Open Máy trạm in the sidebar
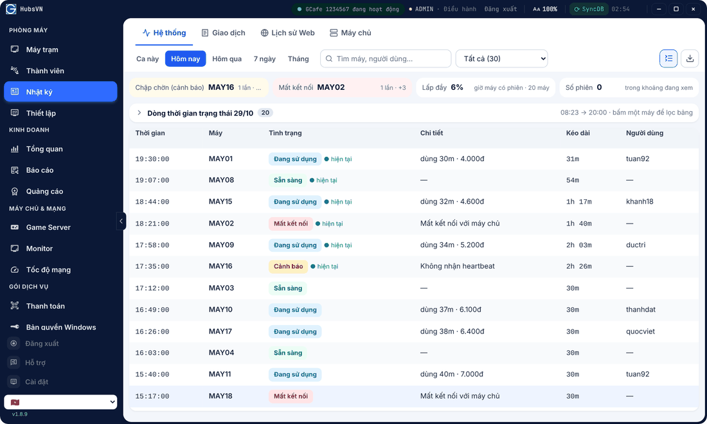This screenshot has width=707, height=424. [60, 49]
